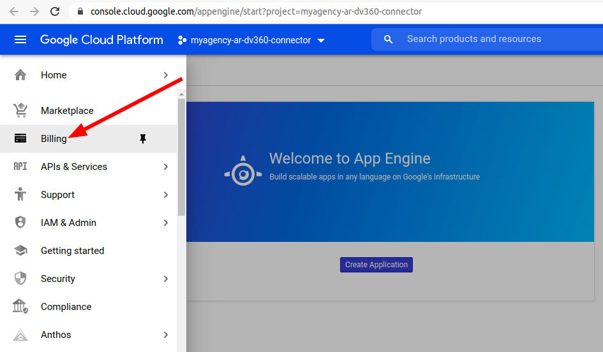
Task: Open the Marketplace menu item
Action: 89,110
